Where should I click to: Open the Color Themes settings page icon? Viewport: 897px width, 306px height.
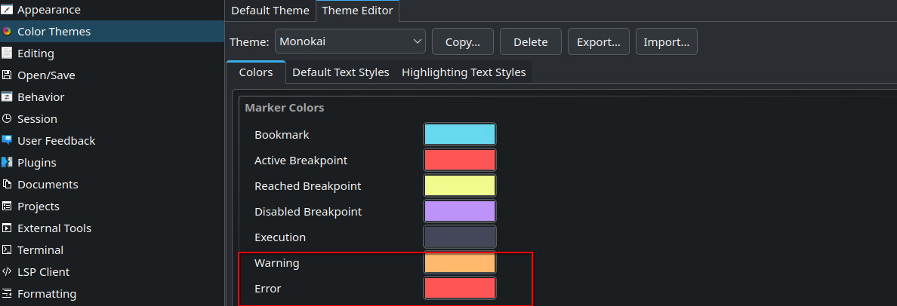pyautogui.click(x=7, y=32)
